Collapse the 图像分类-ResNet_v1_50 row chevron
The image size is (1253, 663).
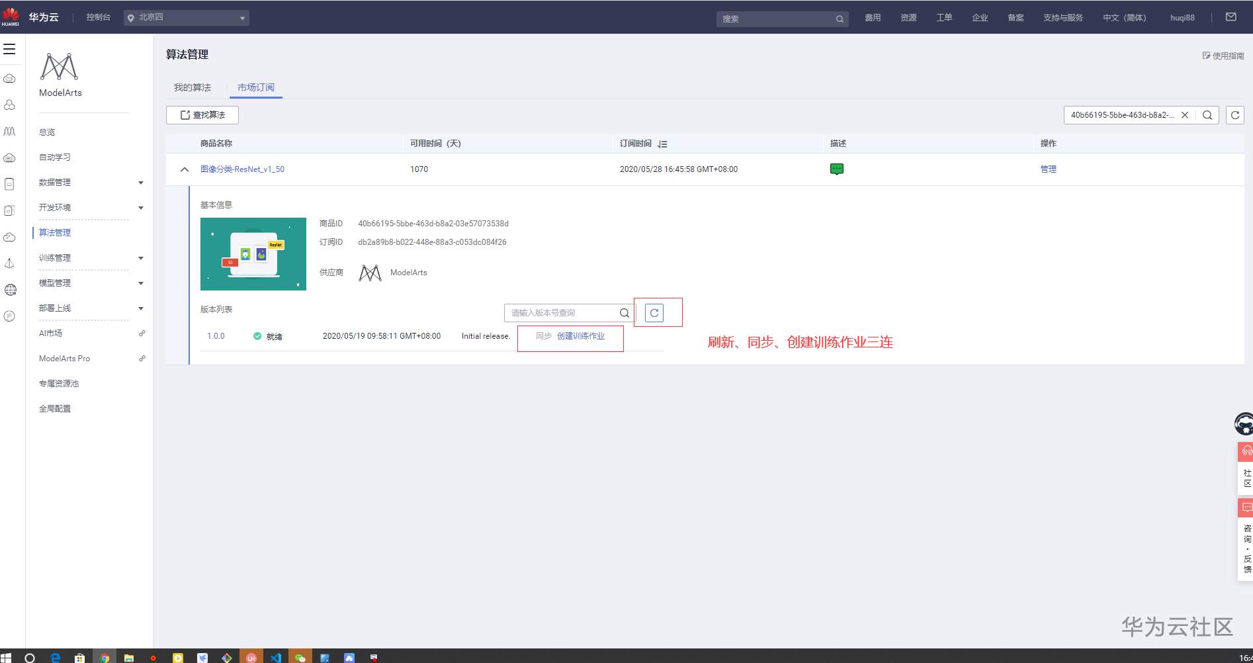(185, 169)
